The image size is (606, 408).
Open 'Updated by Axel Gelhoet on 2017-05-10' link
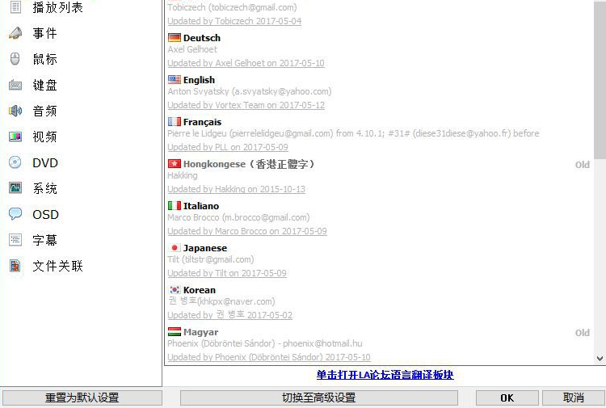coord(246,63)
